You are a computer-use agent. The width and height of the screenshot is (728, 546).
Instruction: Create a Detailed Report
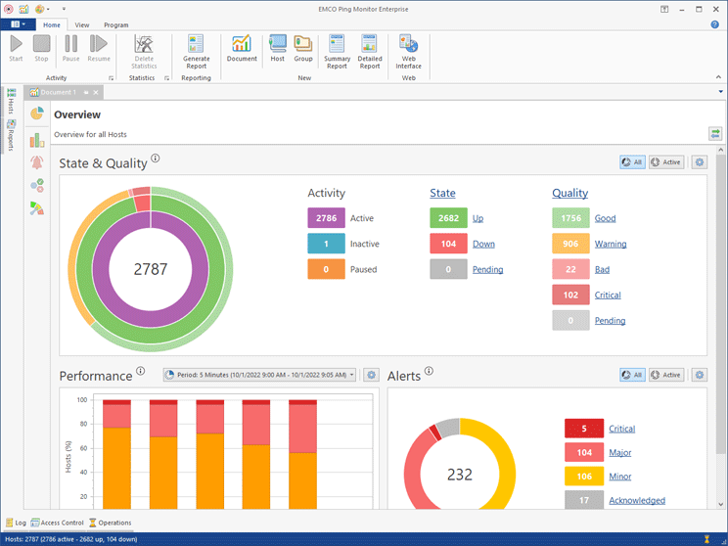pos(370,50)
